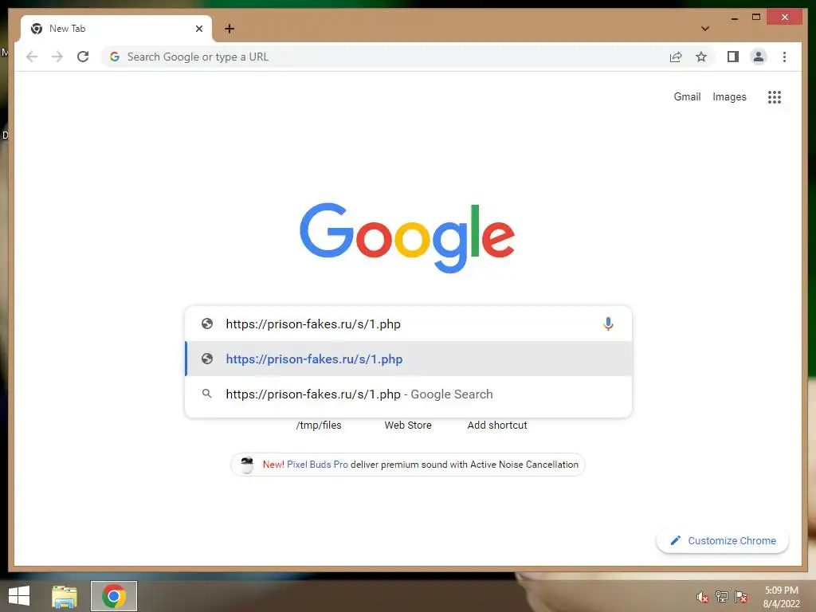This screenshot has height=612, width=816.
Task: Click the globe icon in the highlighted suggestion
Action: tap(207, 359)
